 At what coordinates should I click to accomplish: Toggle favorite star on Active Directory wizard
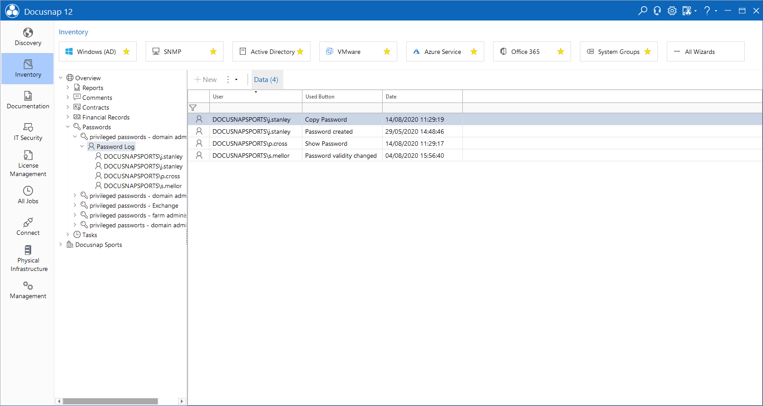coord(300,52)
